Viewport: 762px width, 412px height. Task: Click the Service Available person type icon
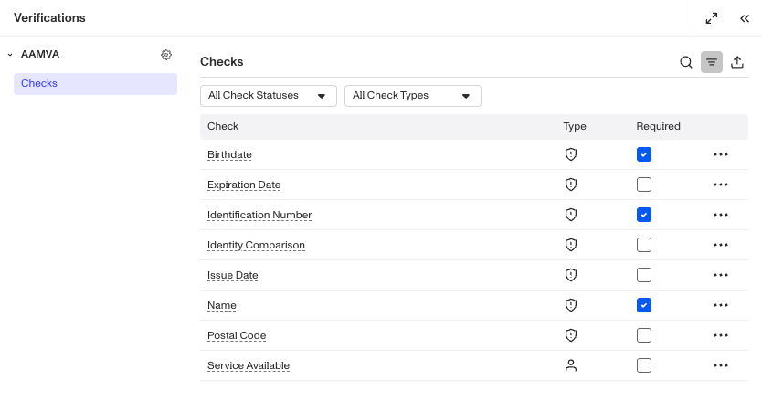coord(571,365)
